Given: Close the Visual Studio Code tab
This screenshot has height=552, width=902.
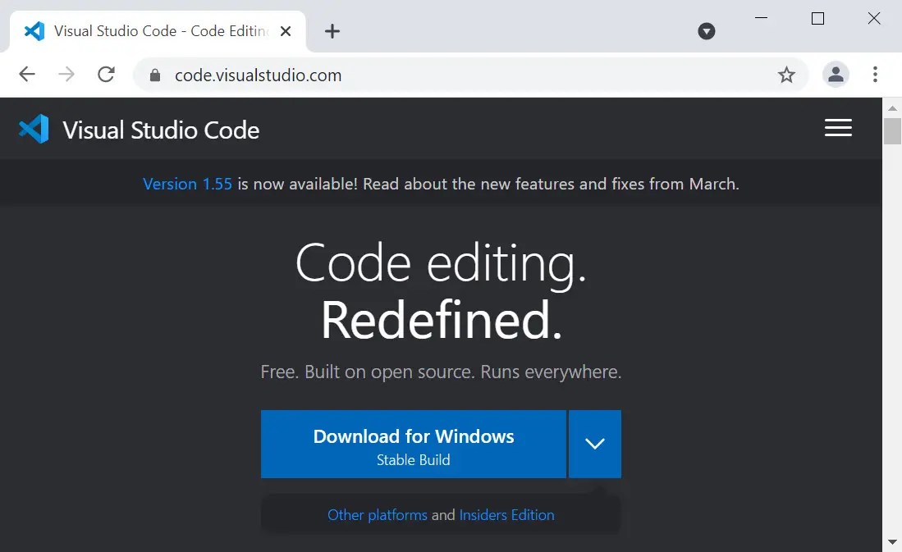Looking at the screenshot, I should point(286,31).
